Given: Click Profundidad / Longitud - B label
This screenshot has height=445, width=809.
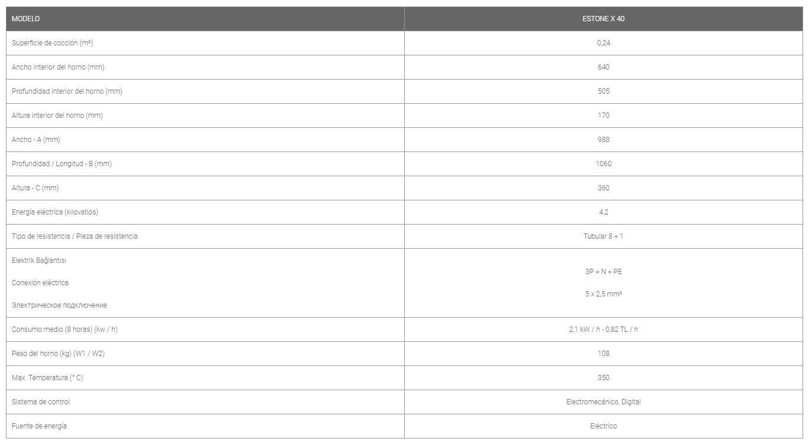Looking at the screenshot, I should (x=62, y=164).
